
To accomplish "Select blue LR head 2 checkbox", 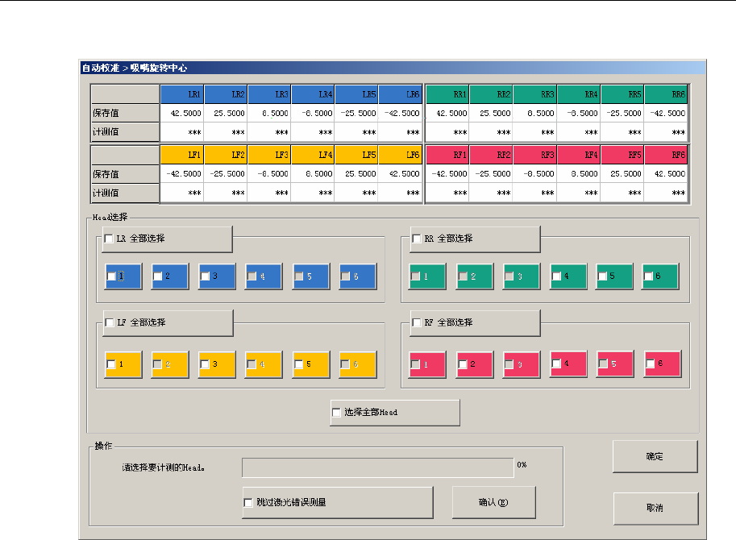I will [158, 276].
